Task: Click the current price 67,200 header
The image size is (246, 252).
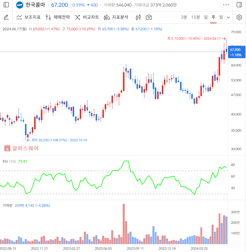Action: click(59, 5)
